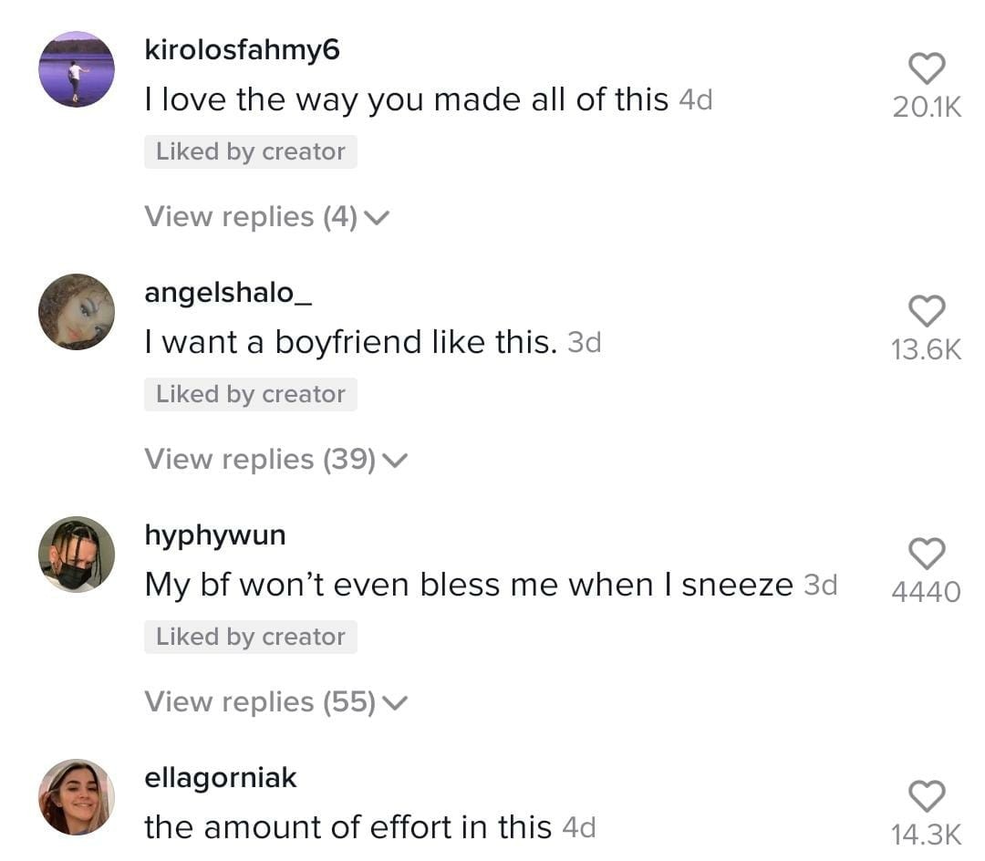Tap the "I want a boyfriend like this" comment text

click(350, 343)
